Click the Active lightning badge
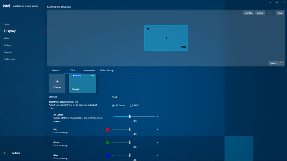This screenshot has height=161, width=287. click(77, 76)
